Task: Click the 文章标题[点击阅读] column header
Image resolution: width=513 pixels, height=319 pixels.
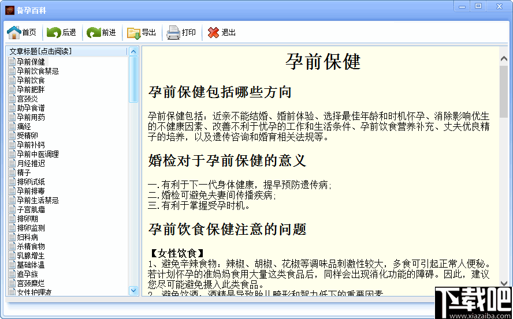Action: click(67, 51)
